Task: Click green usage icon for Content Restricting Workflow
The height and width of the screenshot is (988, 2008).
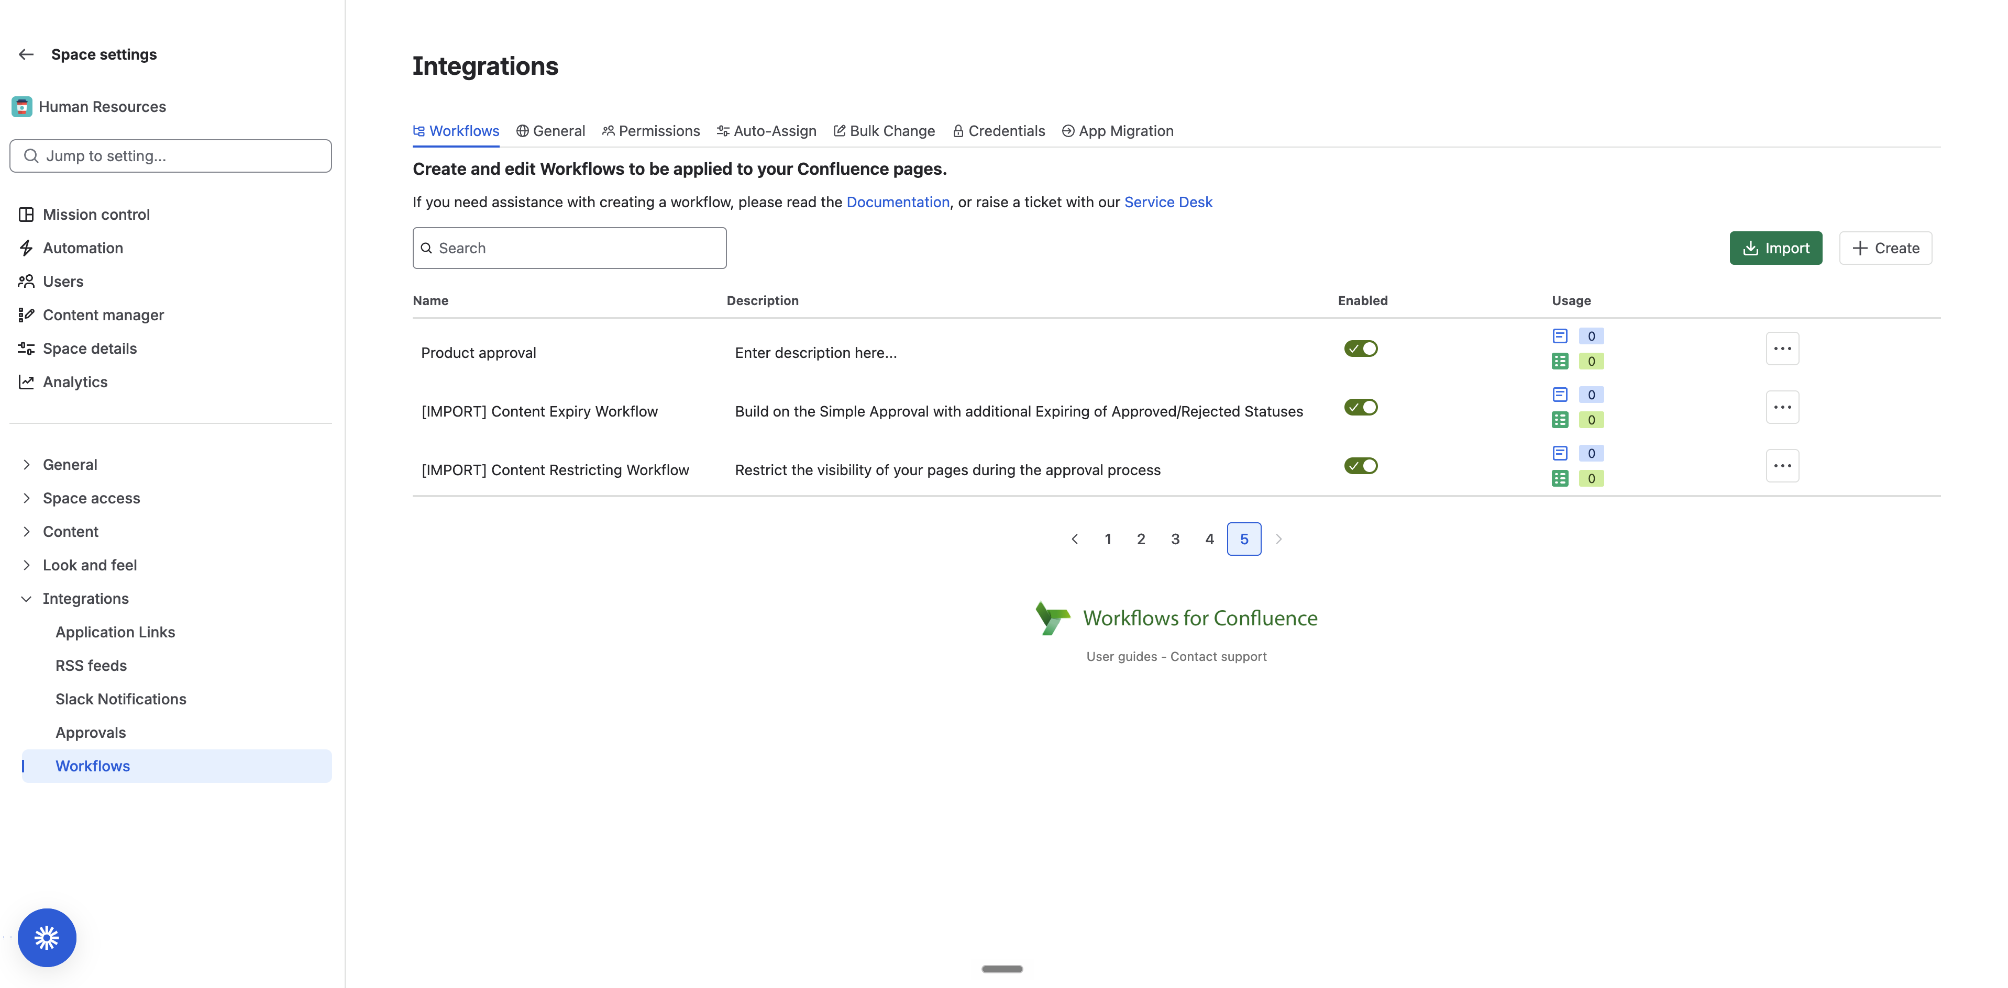Action: tap(1560, 478)
